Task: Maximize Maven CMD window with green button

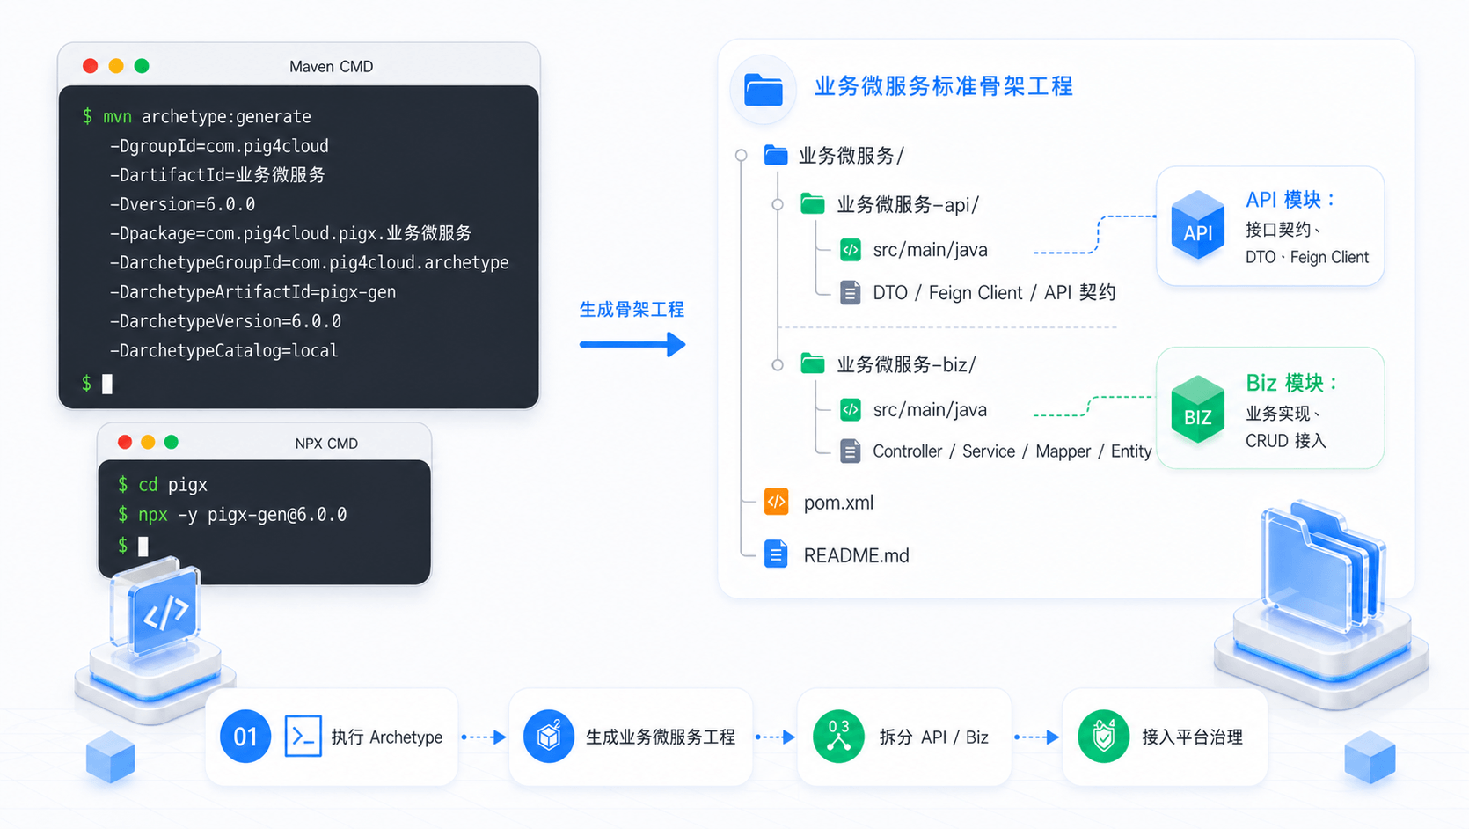Action: pos(142,66)
